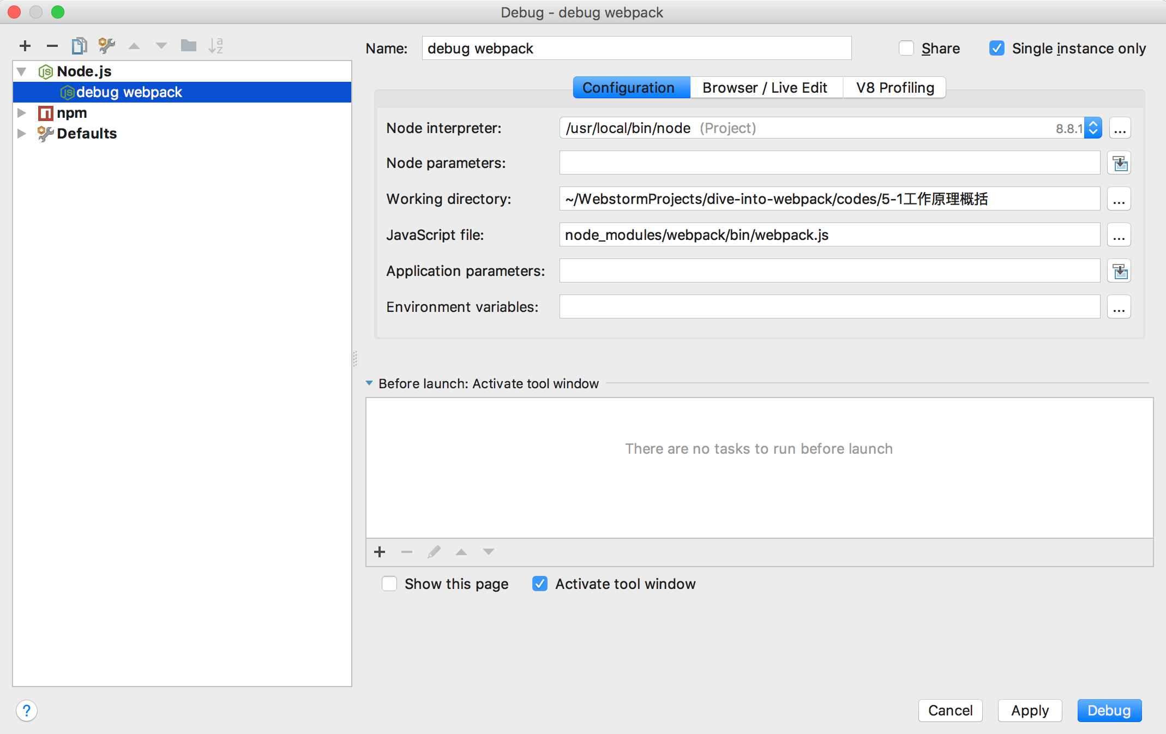
Task: Enable the Share checkbox
Action: coord(906,49)
